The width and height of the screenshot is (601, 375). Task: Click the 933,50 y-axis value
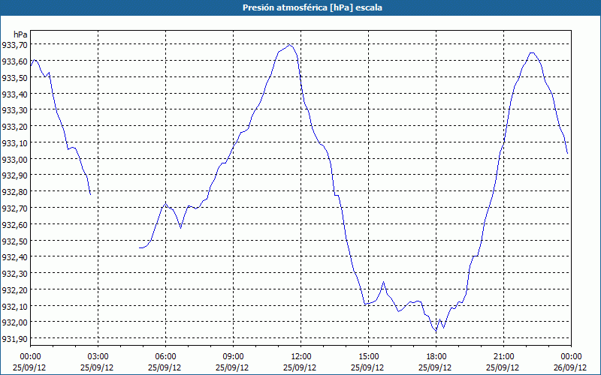[x=14, y=78]
